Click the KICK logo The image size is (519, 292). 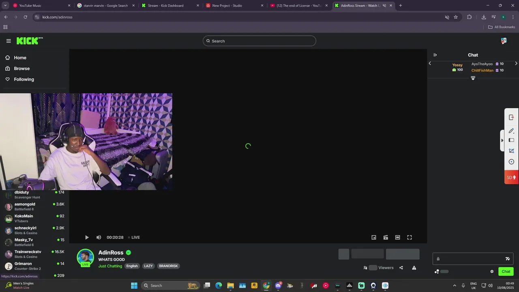(30, 41)
